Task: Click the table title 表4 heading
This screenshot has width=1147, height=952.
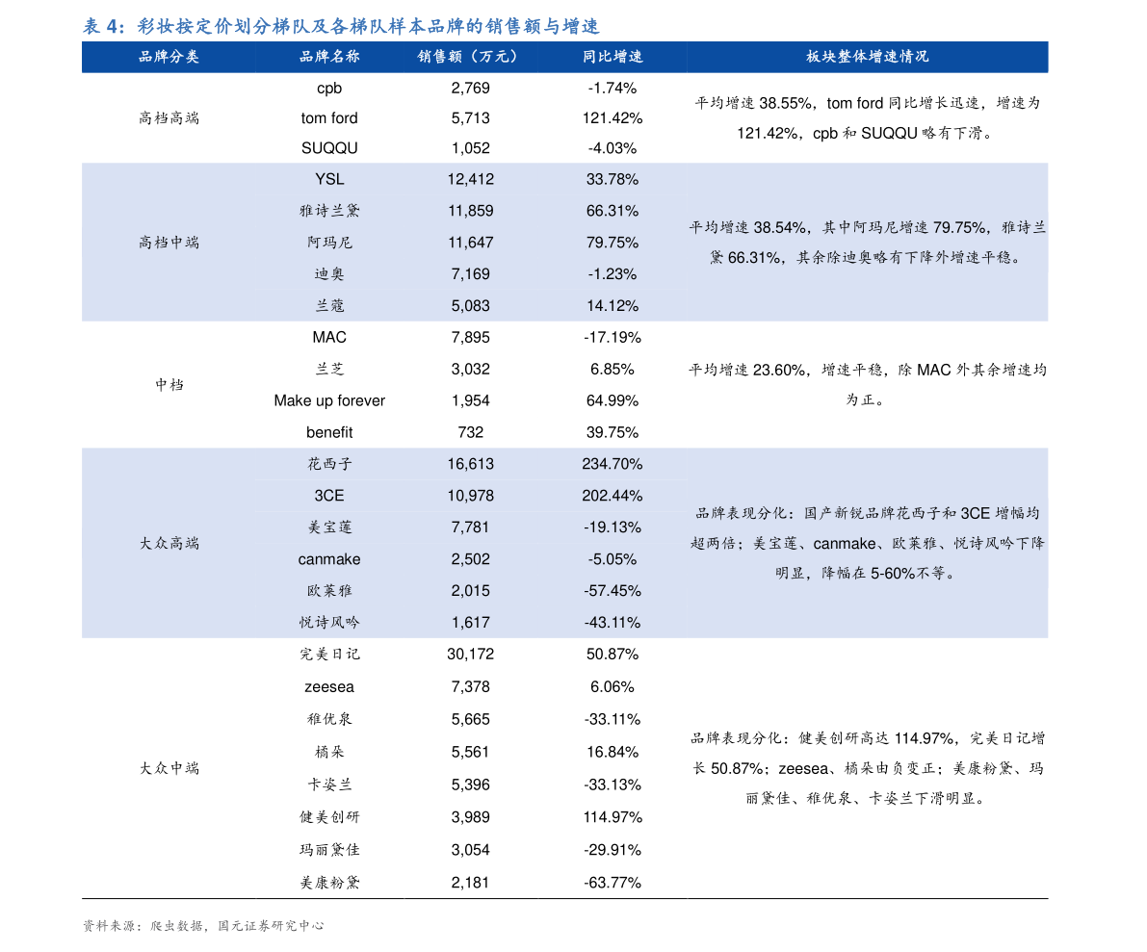Action: [341, 26]
